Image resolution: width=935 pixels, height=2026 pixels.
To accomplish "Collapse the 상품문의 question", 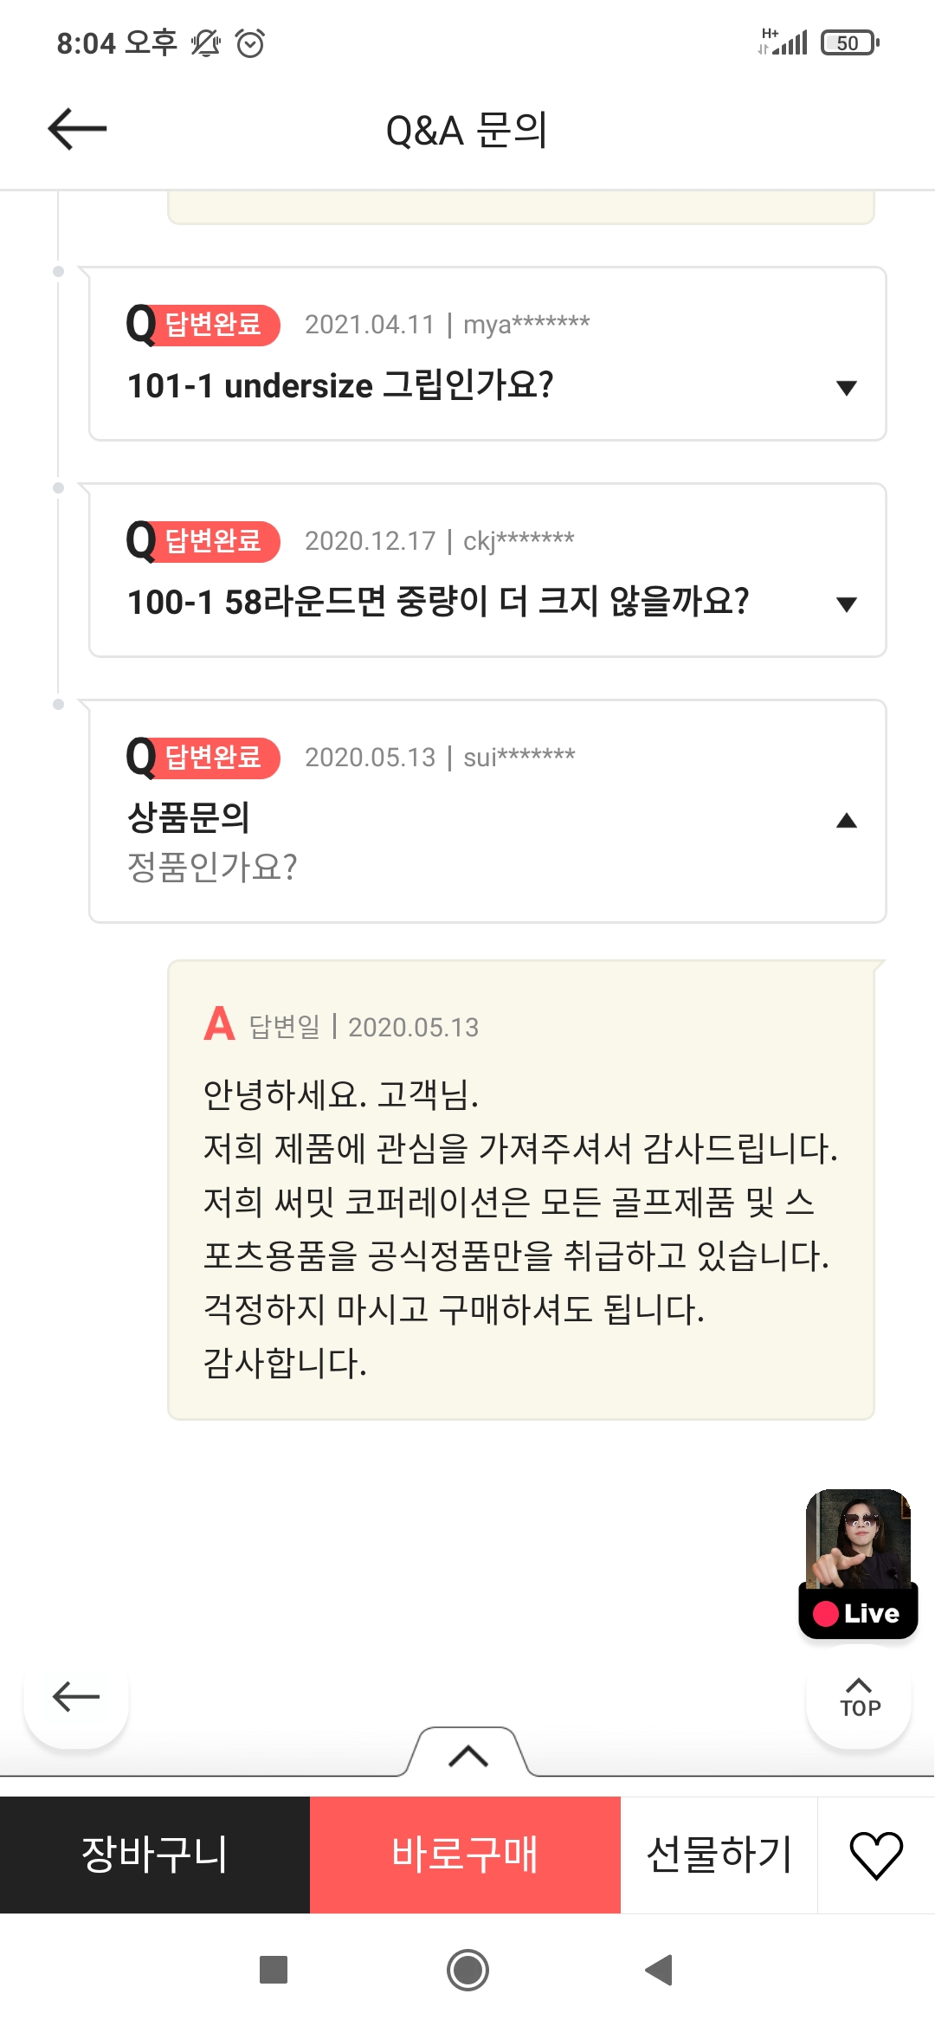I will tap(846, 821).
